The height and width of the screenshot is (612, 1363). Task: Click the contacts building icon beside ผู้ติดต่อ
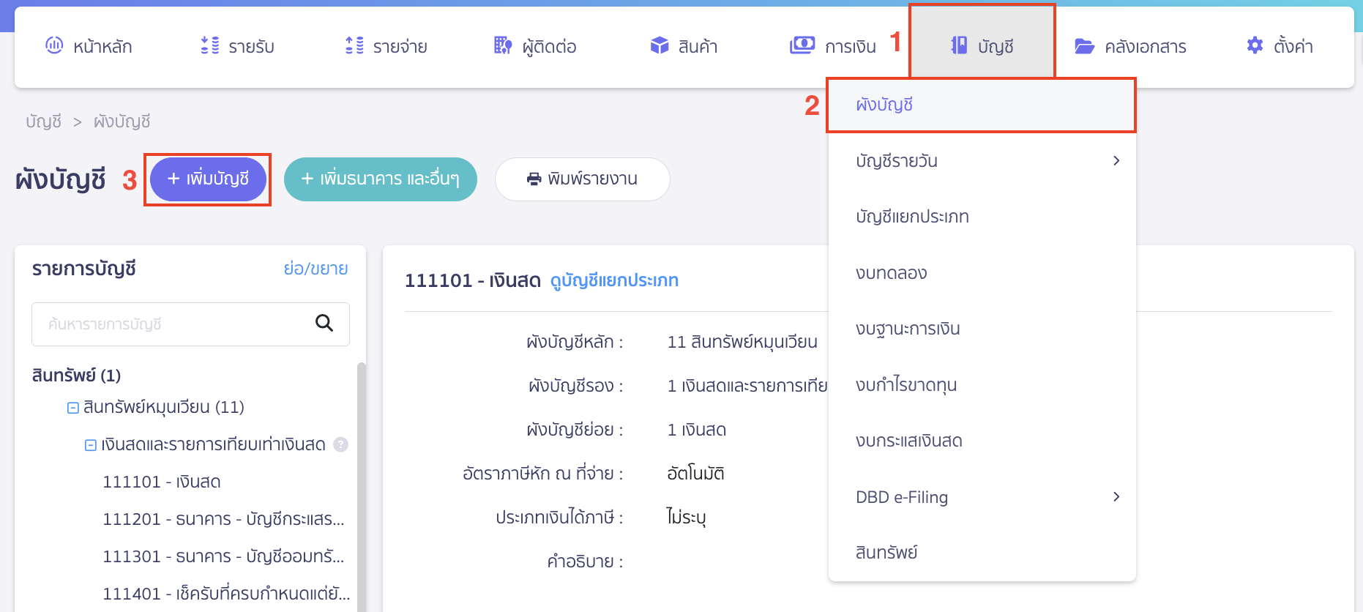click(503, 45)
